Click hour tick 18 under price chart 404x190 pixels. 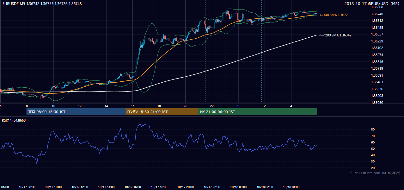(x=159, y=106)
